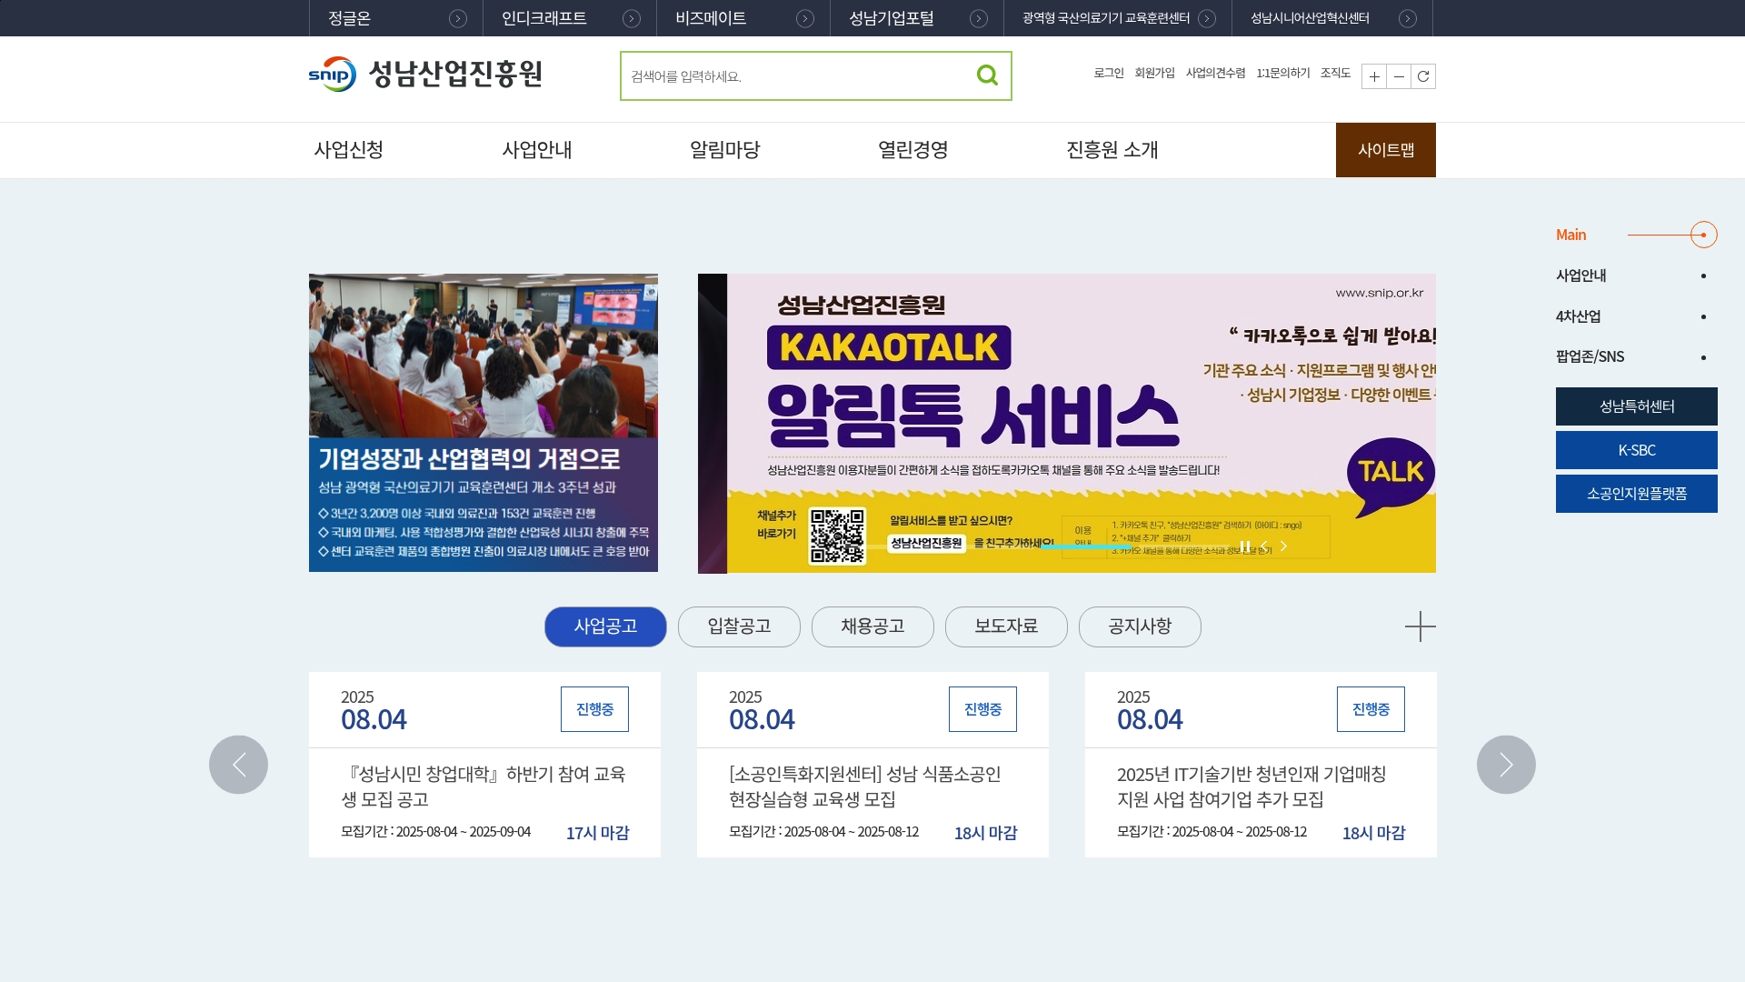Click the zoom out minus icon
The width and height of the screenshot is (1745, 982).
1399,76
